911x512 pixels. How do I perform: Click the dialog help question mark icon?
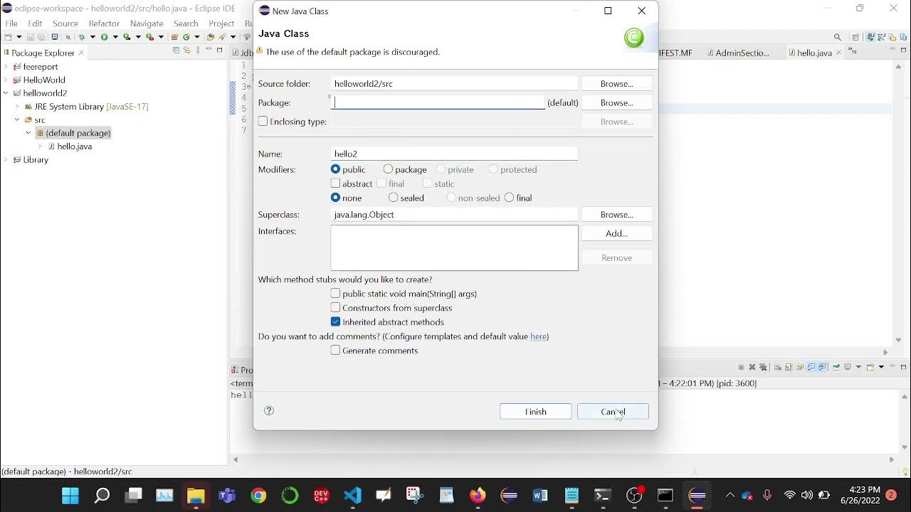pos(269,410)
